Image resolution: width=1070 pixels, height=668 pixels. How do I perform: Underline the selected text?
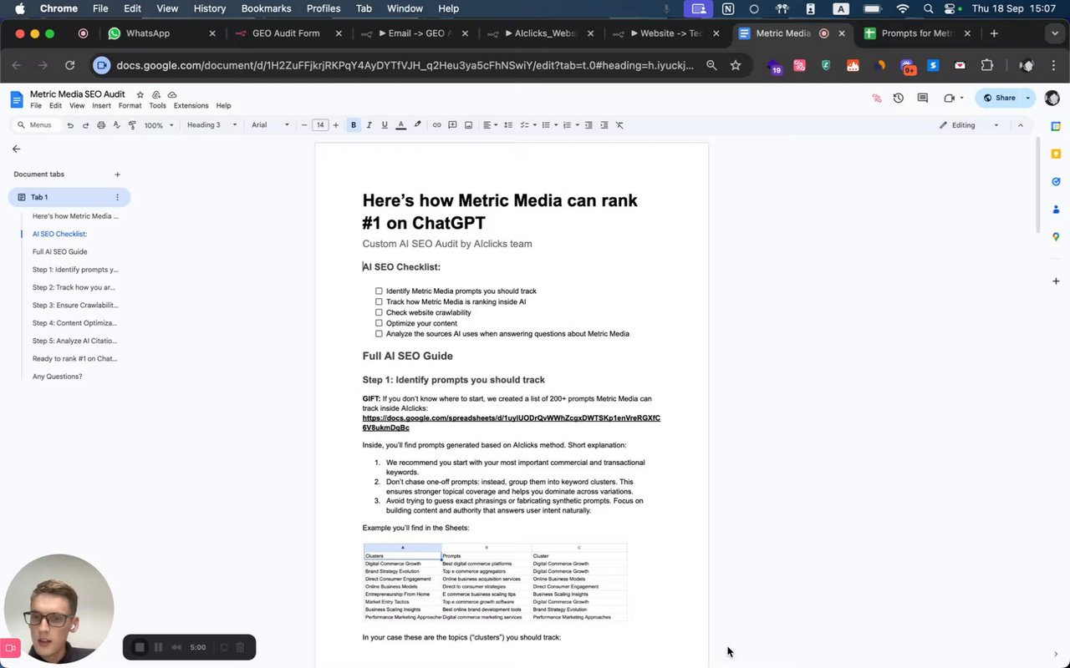point(385,125)
